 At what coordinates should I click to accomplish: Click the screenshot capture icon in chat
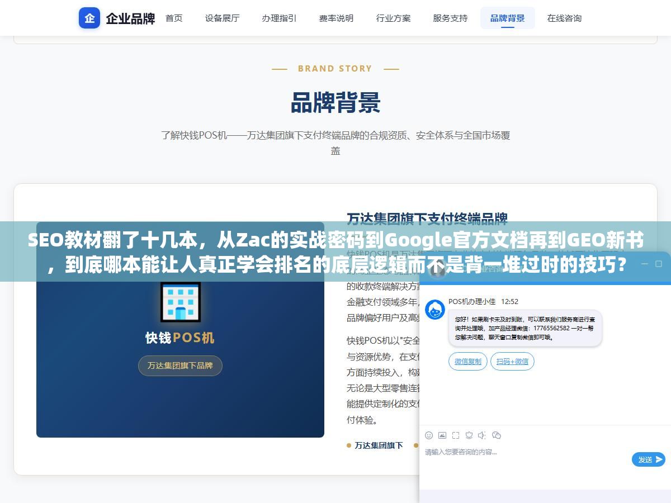coord(456,435)
